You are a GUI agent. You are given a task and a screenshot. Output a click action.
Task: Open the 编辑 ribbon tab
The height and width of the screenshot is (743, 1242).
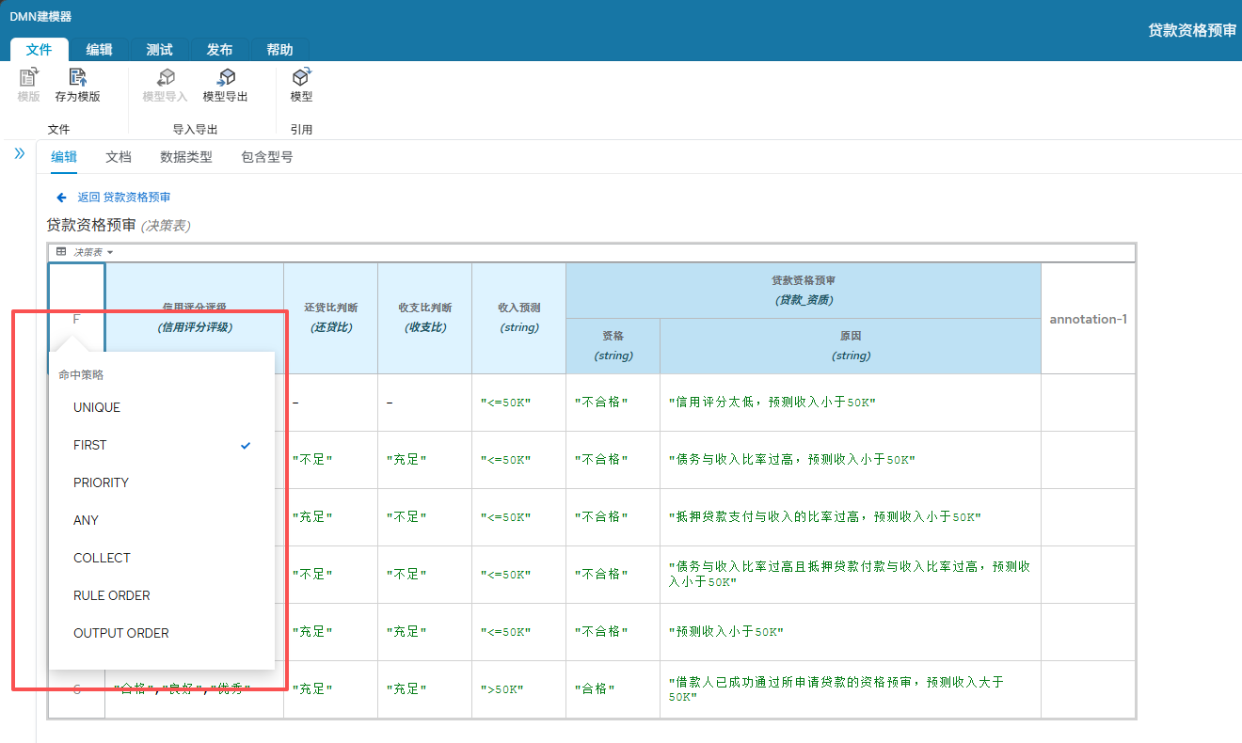[100, 50]
